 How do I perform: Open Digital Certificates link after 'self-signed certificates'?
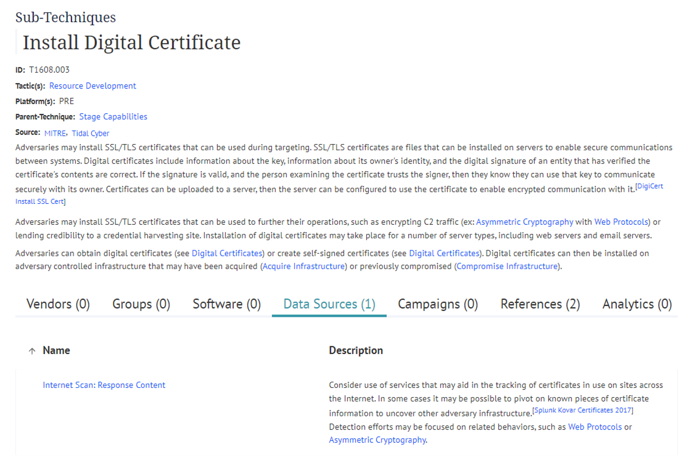(x=444, y=253)
